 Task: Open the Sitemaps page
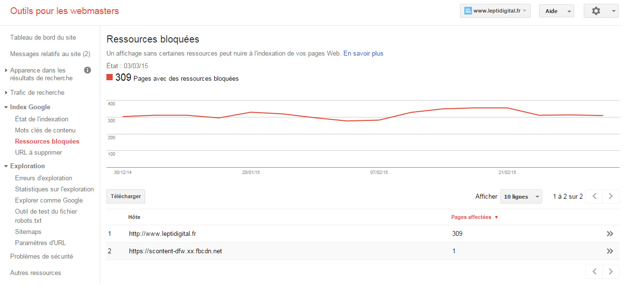coord(28,232)
